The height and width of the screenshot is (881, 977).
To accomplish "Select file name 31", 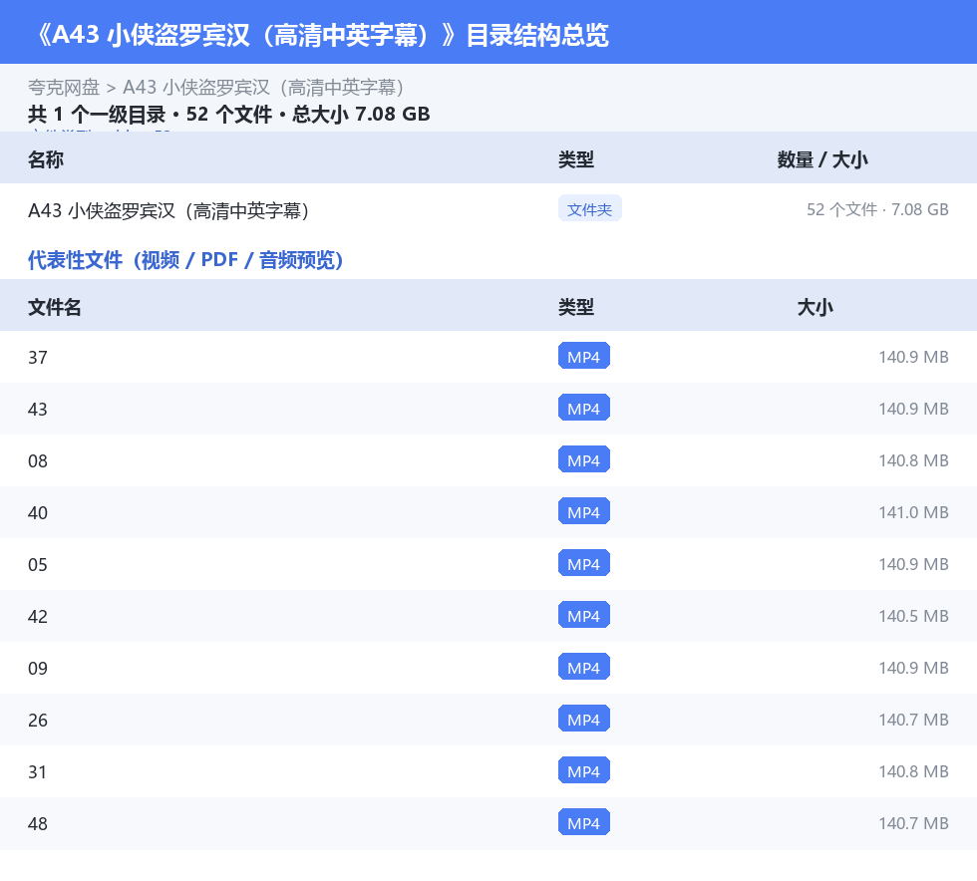I will 38,771.
